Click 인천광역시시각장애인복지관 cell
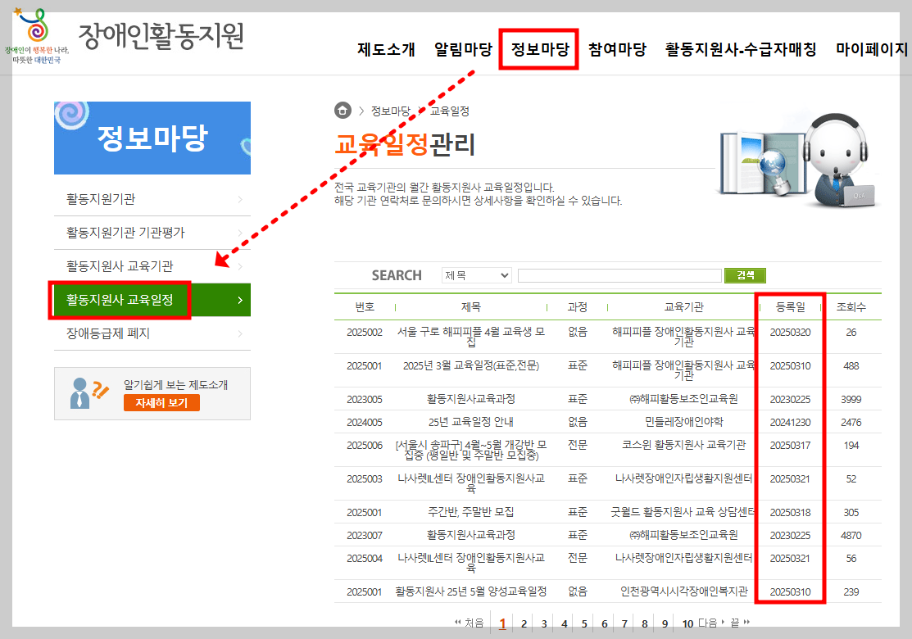 tap(684, 592)
